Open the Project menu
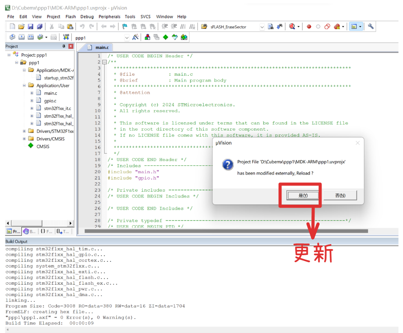Screen dimensions: 403x333 tap(53, 16)
